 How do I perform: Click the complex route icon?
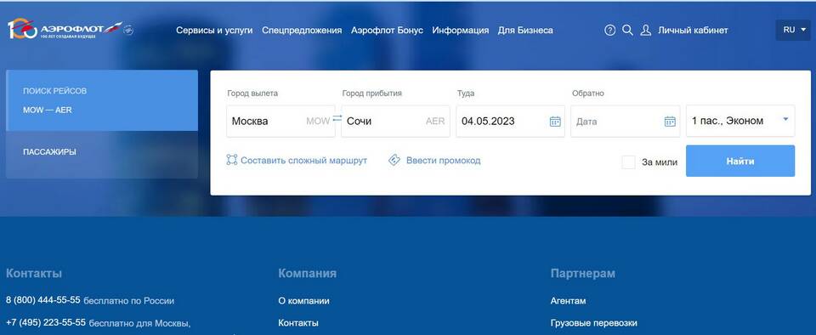click(232, 160)
